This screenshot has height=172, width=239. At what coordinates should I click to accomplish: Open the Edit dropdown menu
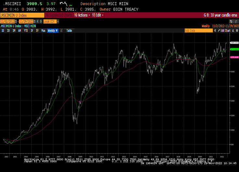coord(98,15)
